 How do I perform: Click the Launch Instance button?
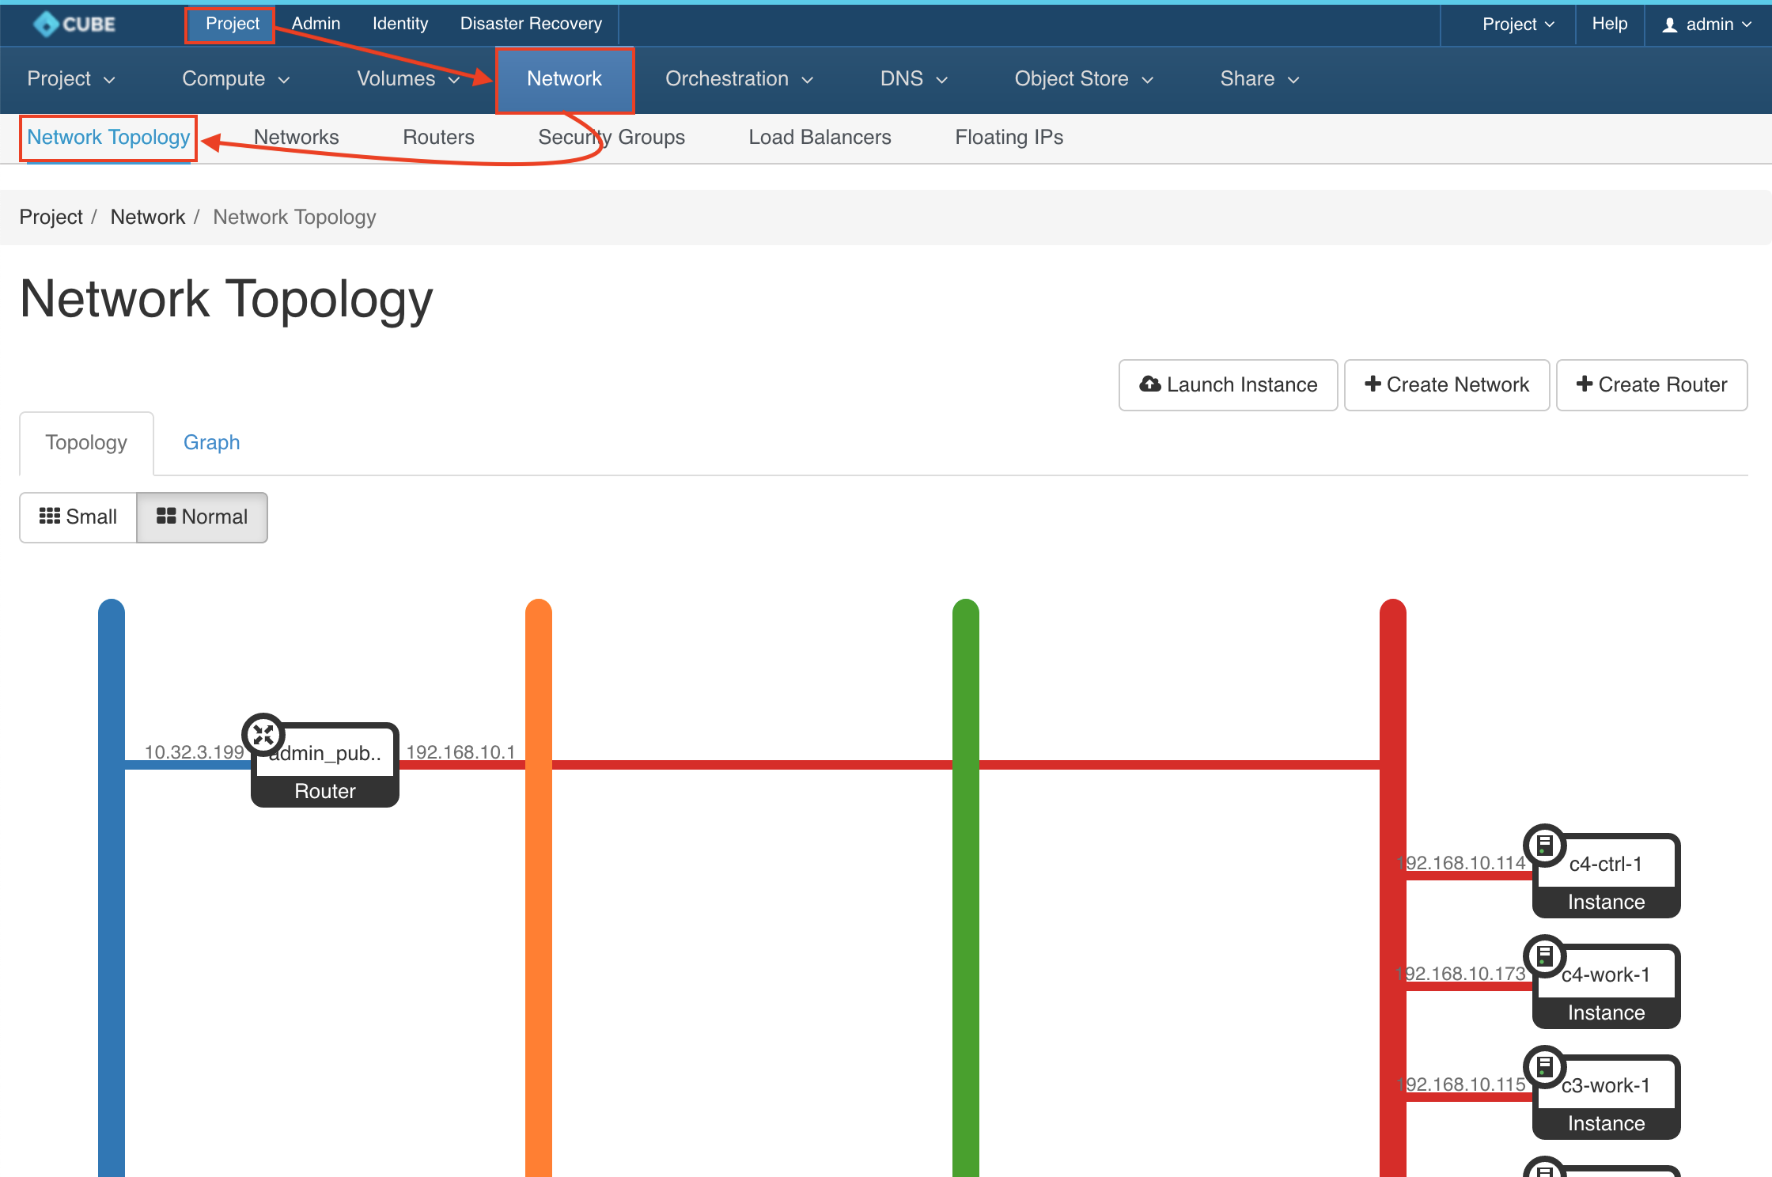coord(1228,385)
